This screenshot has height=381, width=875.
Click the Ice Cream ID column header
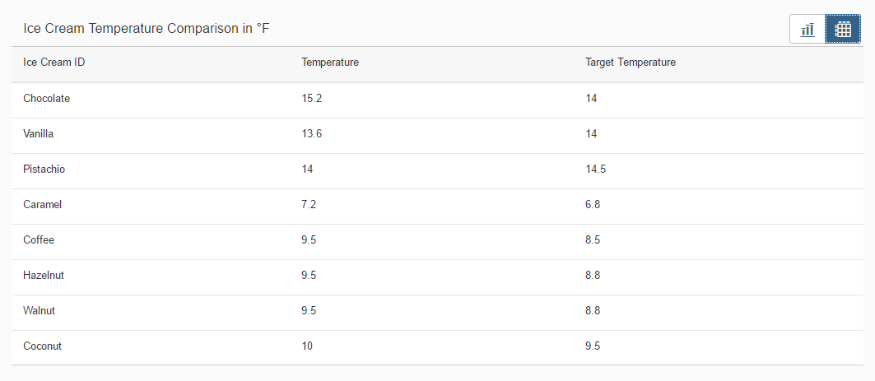click(x=54, y=63)
